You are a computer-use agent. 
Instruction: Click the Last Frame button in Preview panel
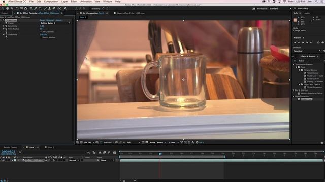pyautogui.click(x=311, y=42)
